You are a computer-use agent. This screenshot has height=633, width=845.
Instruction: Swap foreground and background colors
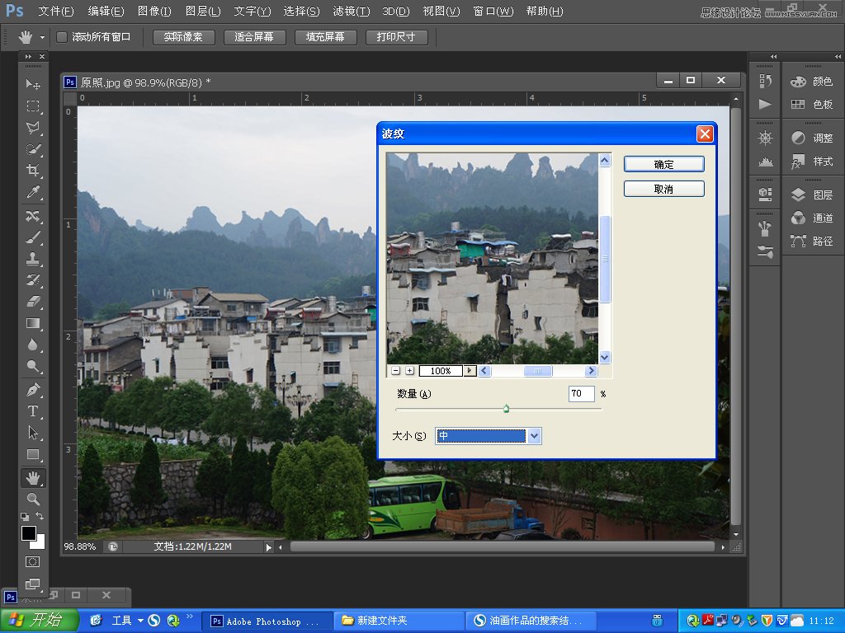pos(40,516)
